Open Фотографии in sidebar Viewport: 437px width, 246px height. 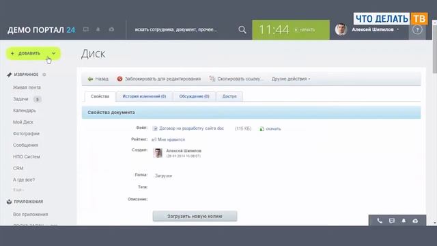pos(26,134)
